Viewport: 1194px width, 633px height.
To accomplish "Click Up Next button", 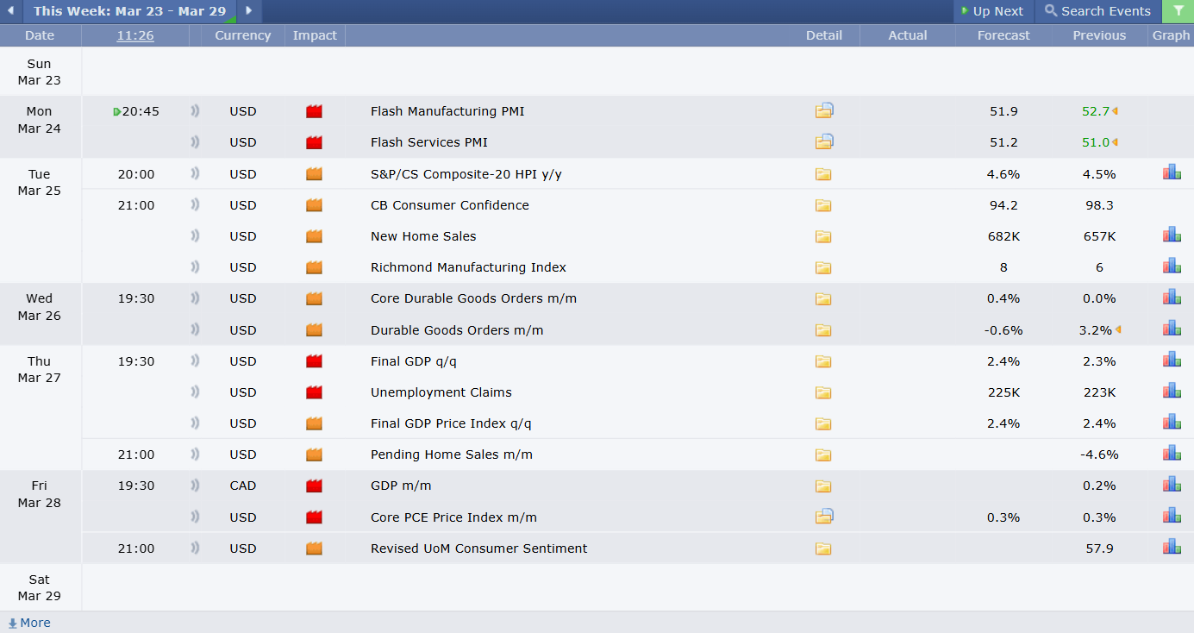I will pyautogui.click(x=993, y=11).
